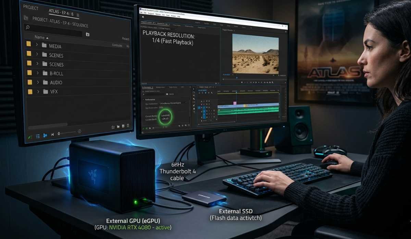Select the B-ROLL folder name
Viewport: 411px width, 239px height.
(x=57, y=73)
